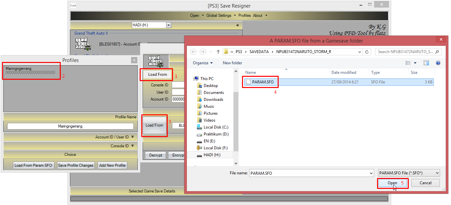
Task: Expand the File name history dropdown
Action: click(371, 173)
